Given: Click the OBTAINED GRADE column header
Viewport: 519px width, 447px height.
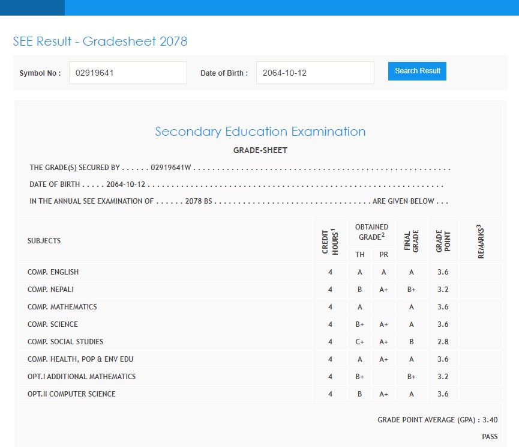Looking at the screenshot, I should (371, 232).
